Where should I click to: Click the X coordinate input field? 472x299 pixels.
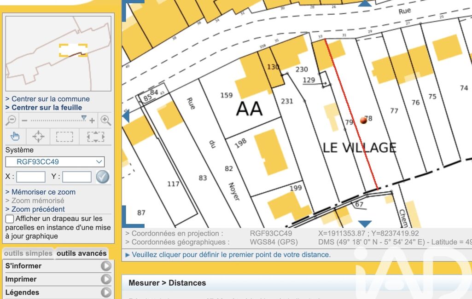point(31,177)
